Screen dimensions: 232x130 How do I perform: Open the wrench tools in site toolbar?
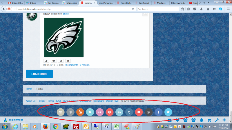[x=217, y=120]
